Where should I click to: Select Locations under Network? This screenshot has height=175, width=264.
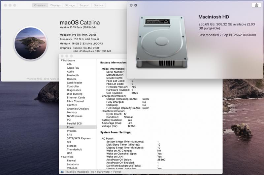[x=73, y=164]
